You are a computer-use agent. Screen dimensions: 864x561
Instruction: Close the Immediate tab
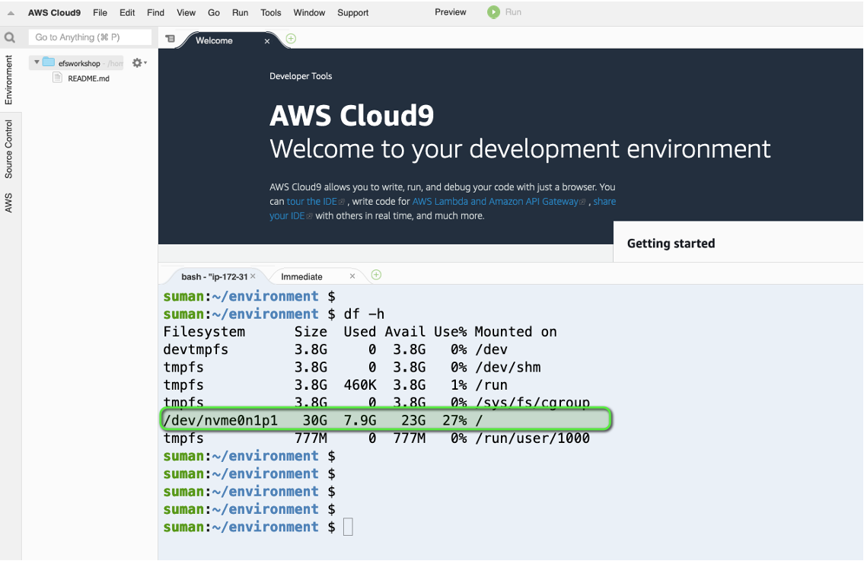(352, 276)
